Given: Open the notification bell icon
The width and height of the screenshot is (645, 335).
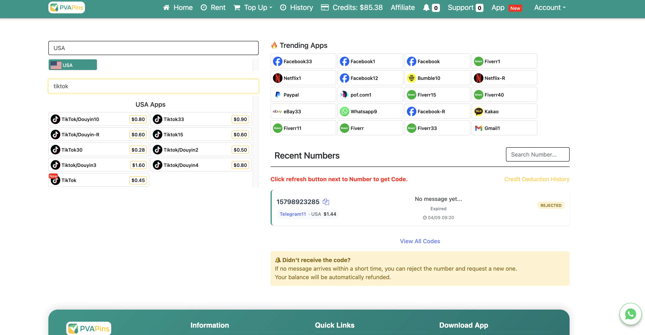Looking at the screenshot, I should (426, 8).
